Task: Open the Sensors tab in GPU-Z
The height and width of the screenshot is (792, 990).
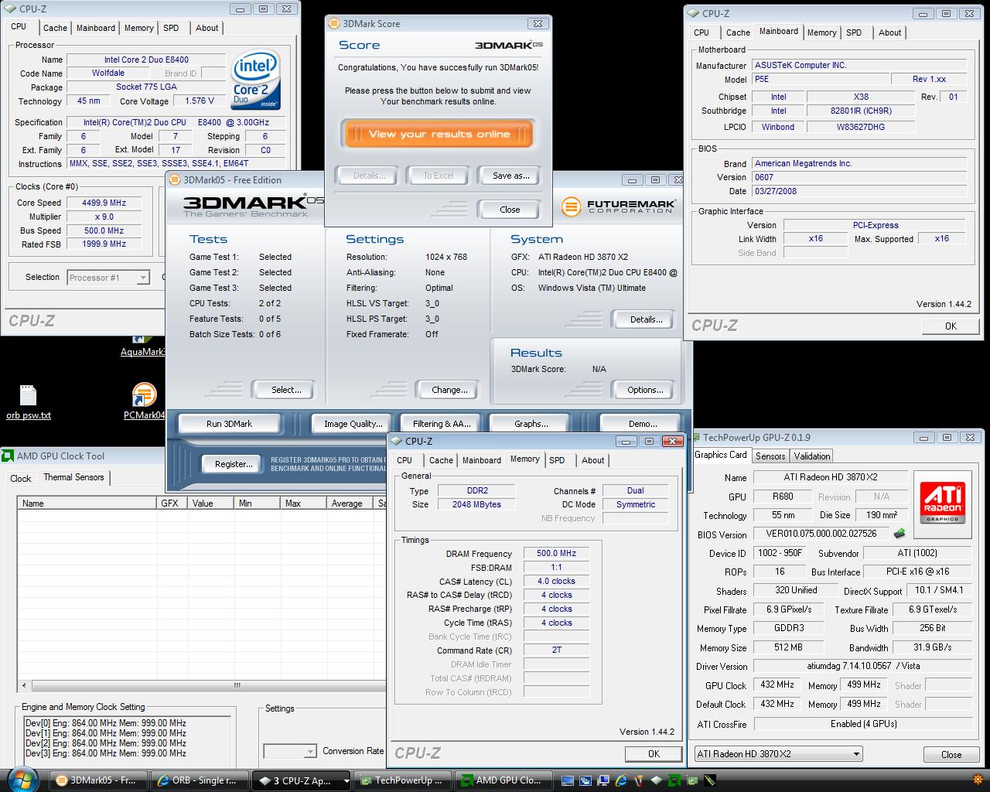Action: click(x=770, y=456)
